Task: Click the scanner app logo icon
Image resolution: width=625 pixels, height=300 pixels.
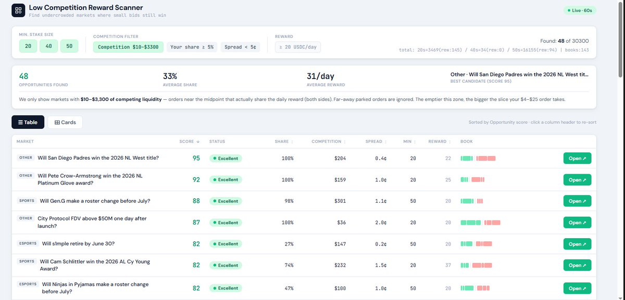Action: [x=18, y=10]
